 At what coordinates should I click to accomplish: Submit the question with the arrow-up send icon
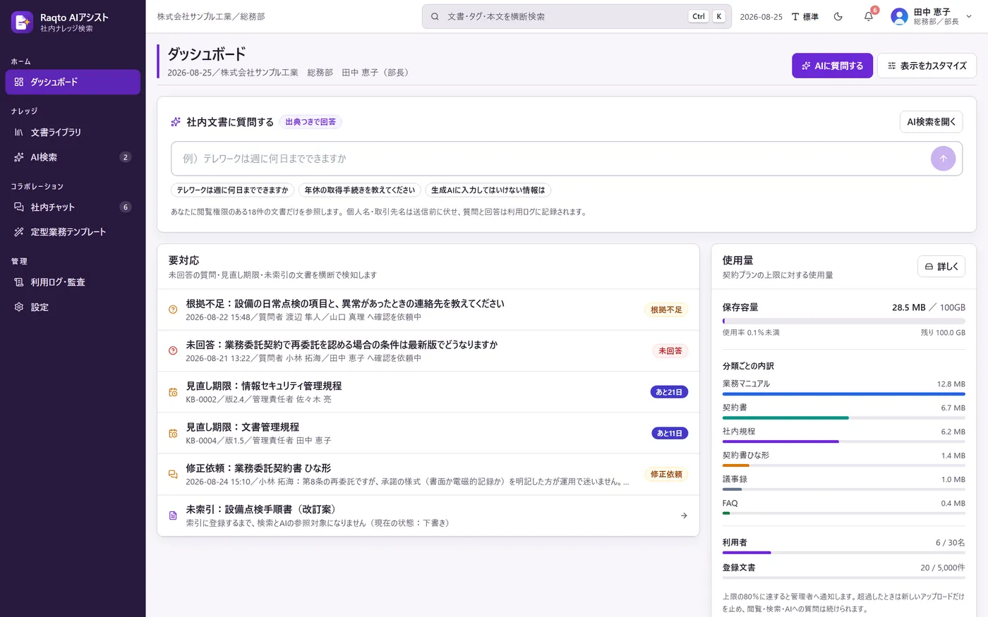[943, 159]
